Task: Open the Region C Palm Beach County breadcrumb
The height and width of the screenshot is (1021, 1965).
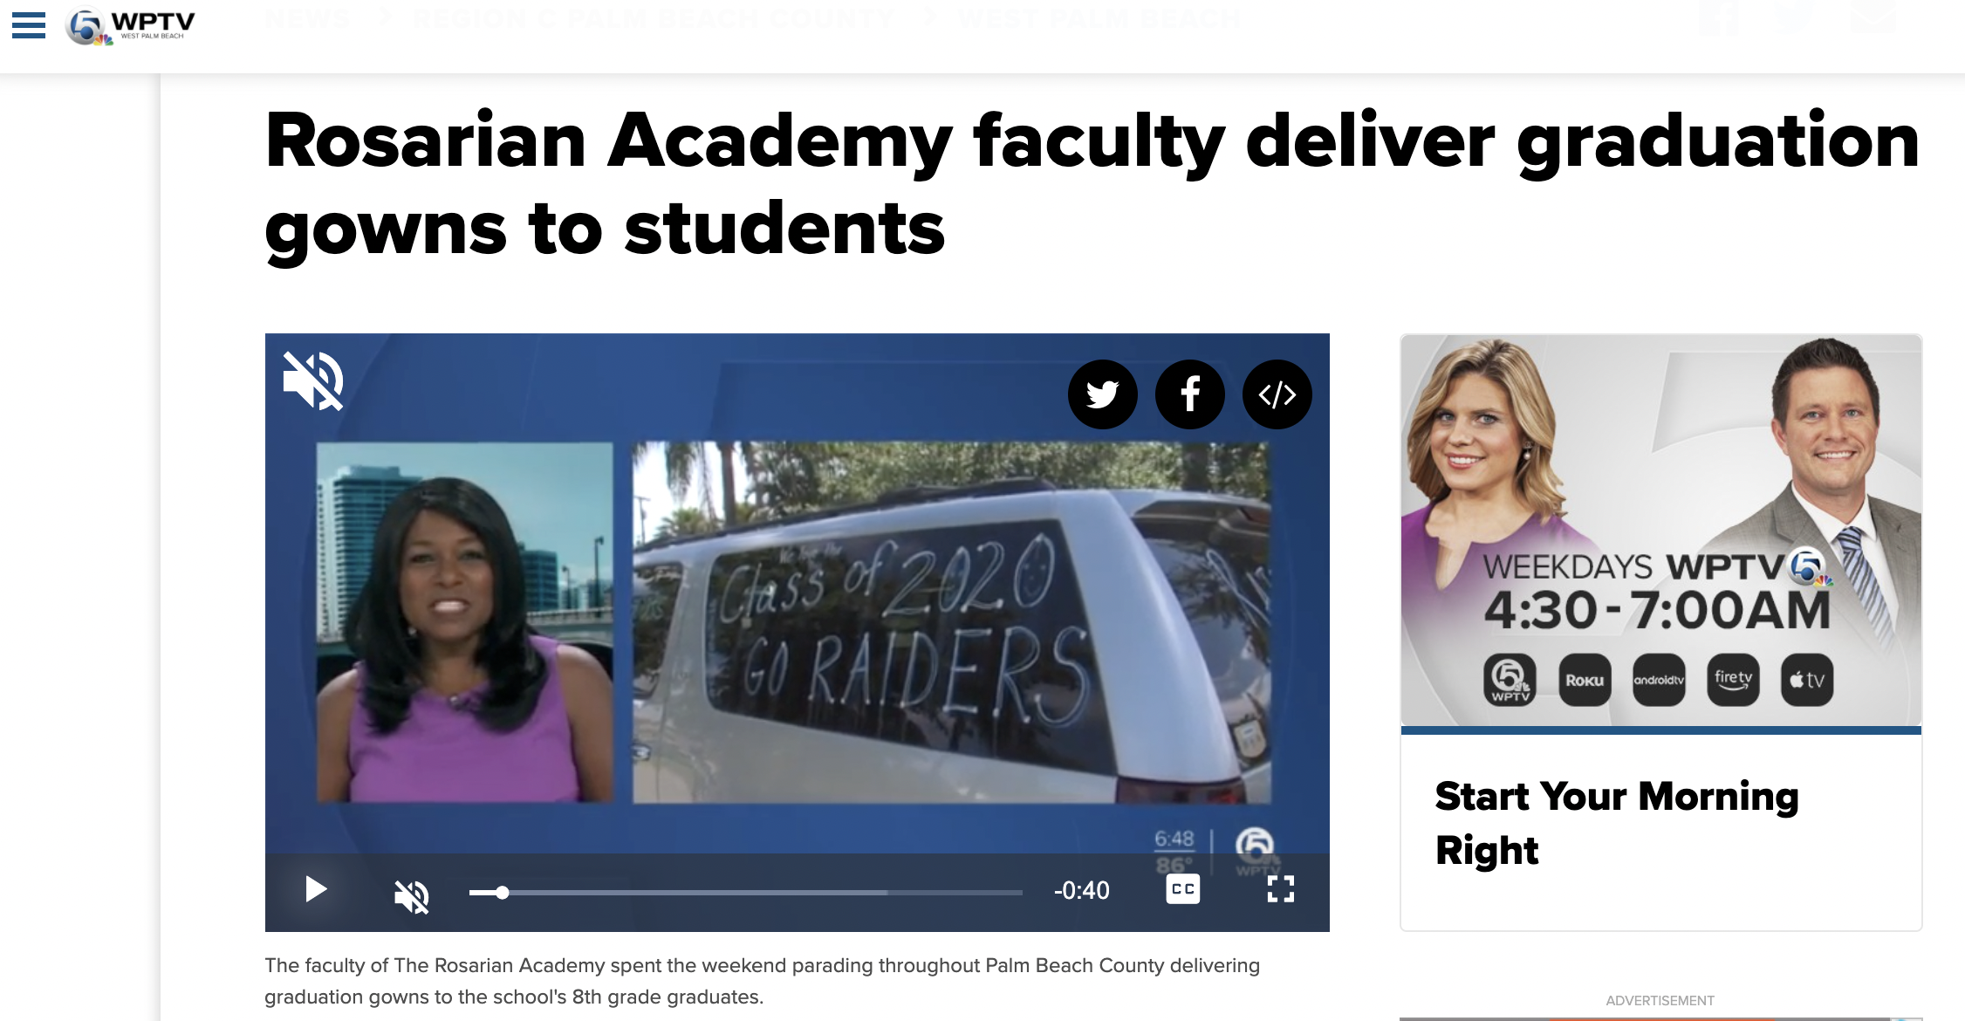Action: click(654, 18)
